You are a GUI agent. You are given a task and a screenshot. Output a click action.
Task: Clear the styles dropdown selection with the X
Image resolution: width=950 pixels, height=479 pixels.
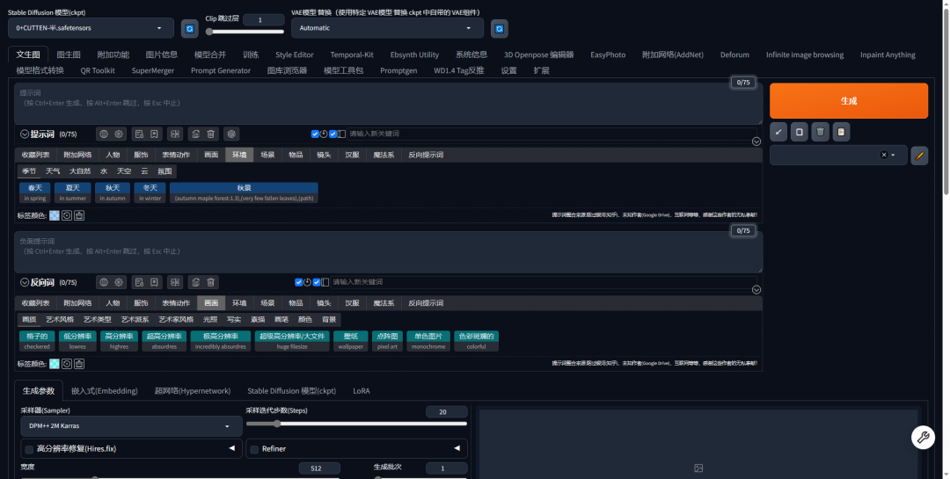click(883, 155)
